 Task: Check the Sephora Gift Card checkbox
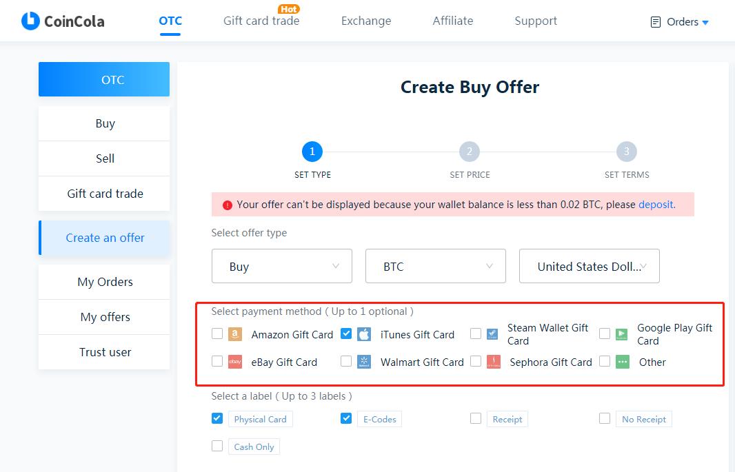(476, 361)
